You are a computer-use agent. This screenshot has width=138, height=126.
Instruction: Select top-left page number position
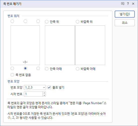tap(12, 21)
